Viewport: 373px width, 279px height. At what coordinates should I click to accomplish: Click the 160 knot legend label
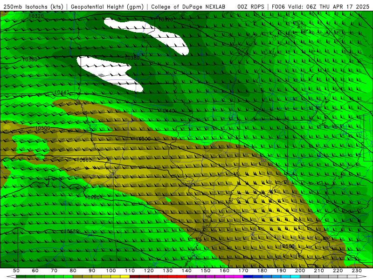225,271
